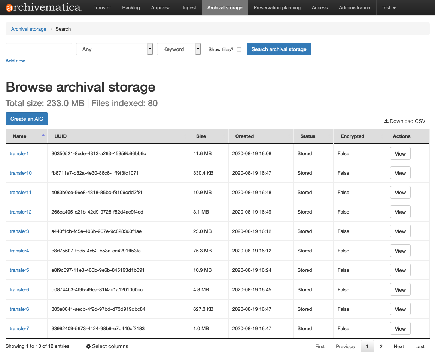Switch to the Preservation planning tab
The width and height of the screenshot is (435, 356).
click(x=277, y=7)
